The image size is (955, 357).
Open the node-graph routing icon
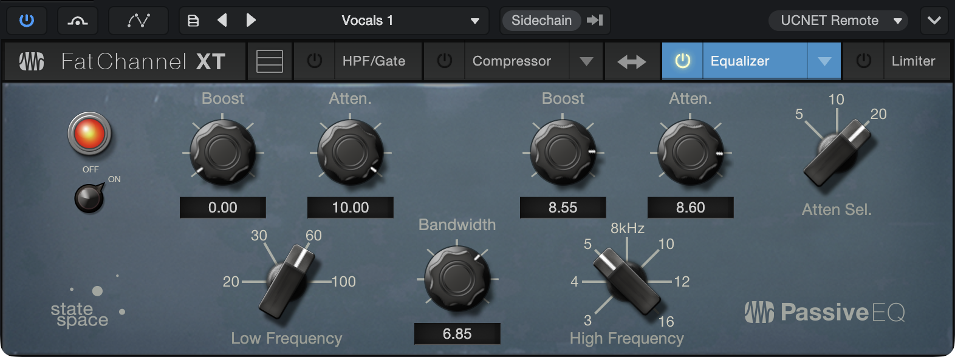pyautogui.click(x=139, y=21)
